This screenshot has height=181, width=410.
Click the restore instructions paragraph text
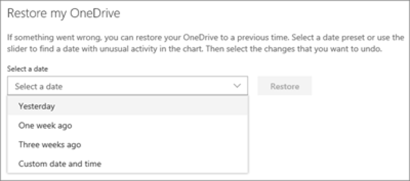tap(201, 43)
